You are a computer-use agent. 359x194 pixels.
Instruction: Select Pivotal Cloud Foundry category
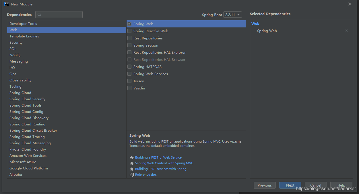[x=67, y=149]
